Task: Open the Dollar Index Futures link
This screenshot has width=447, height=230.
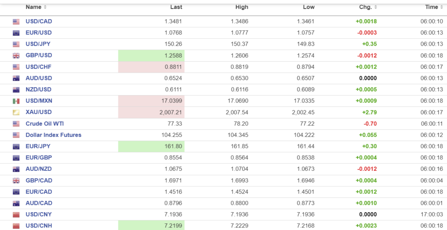Action: coord(53,135)
